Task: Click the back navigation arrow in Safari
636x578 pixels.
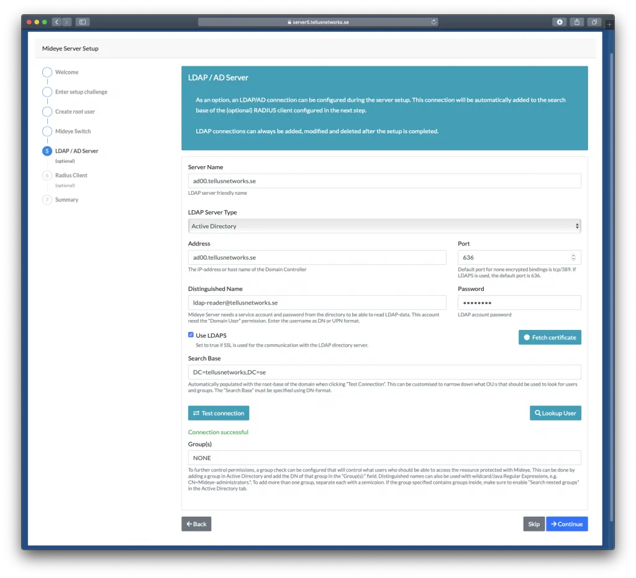Action: point(56,21)
